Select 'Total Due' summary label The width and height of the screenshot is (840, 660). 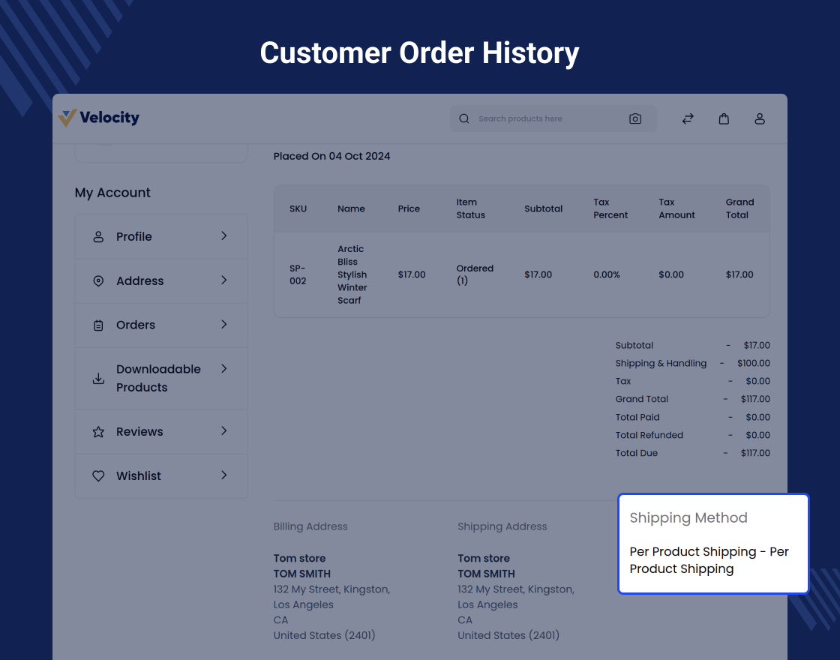pos(636,453)
